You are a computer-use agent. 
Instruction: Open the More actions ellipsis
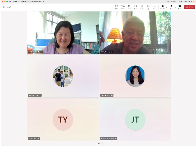coord(154,7)
